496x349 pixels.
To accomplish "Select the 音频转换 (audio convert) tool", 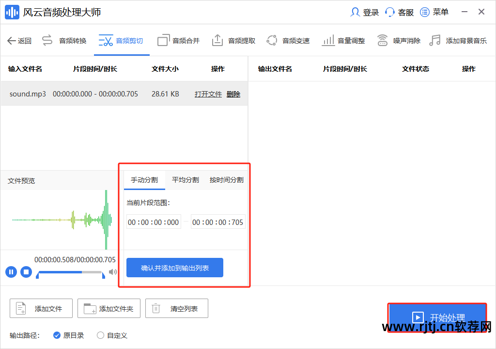I will (x=73, y=40).
